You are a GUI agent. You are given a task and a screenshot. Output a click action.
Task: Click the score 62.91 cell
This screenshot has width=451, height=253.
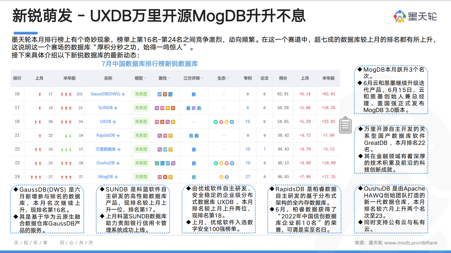pyautogui.click(x=283, y=94)
